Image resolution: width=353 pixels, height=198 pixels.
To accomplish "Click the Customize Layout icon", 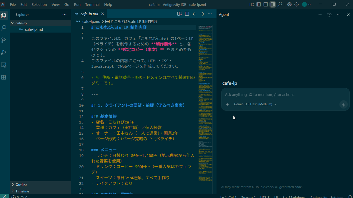I will pos(252,4).
